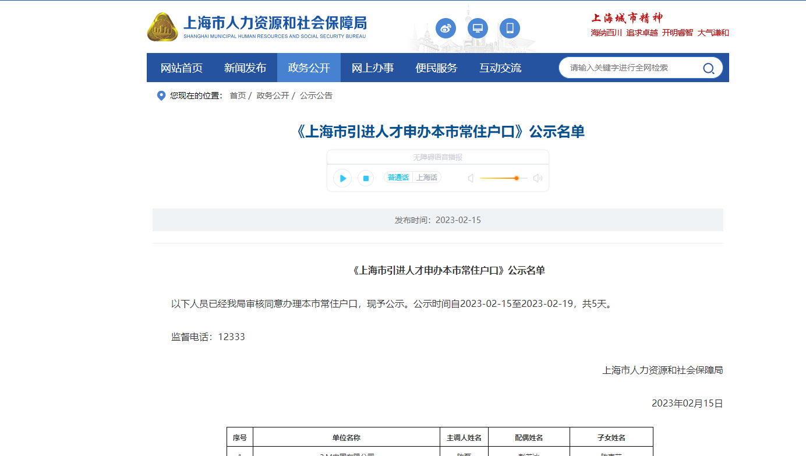This screenshot has width=806, height=456.
Task: Go to 公示公告 breadcrumb link
Action: click(316, 96)
